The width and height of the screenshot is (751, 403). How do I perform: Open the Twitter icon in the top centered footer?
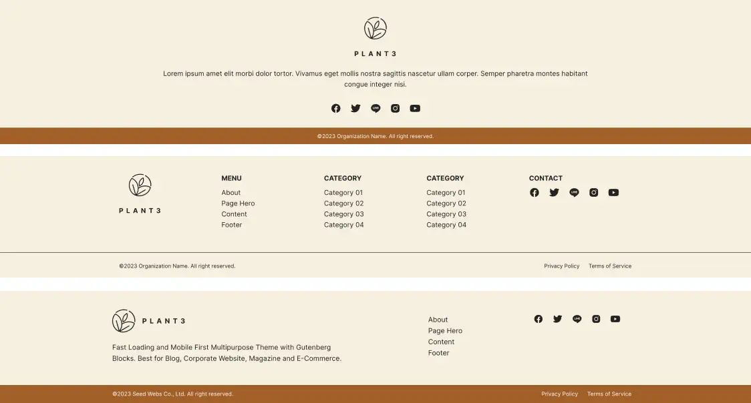(x=355, y=108)
